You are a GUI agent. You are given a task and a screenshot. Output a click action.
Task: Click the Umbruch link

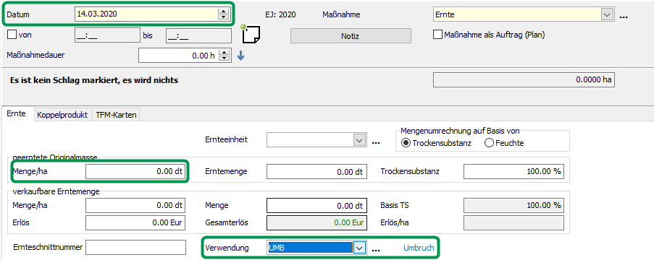[x=419, y=248]
